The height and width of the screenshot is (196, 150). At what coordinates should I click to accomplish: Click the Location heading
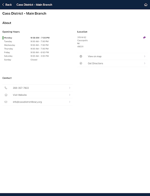pos(82,32)
